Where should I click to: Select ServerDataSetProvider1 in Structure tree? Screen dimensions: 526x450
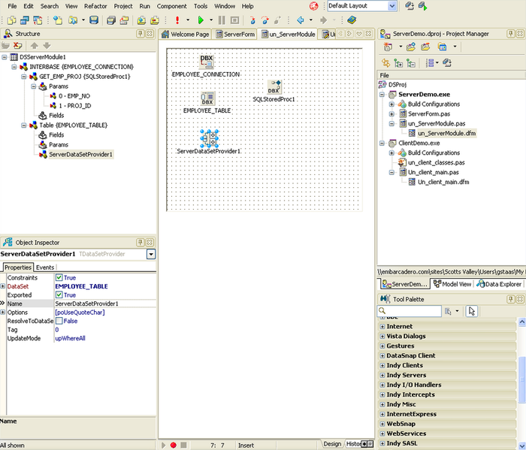[80, 155]
